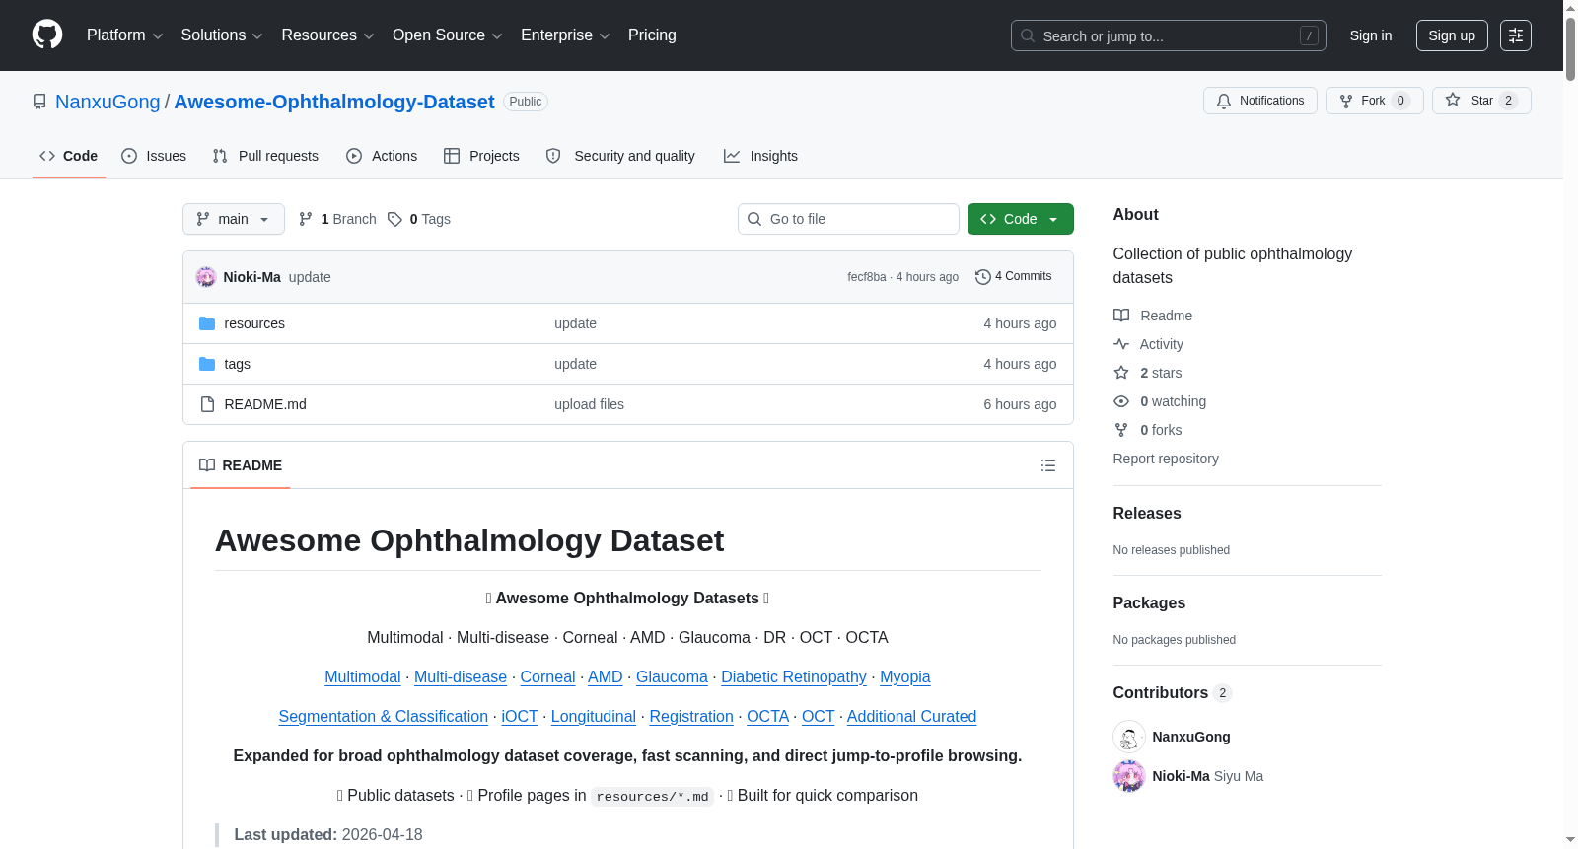Jump to the Glaucoma section link
Viewport: 1578px width, 849px height.
672,677
